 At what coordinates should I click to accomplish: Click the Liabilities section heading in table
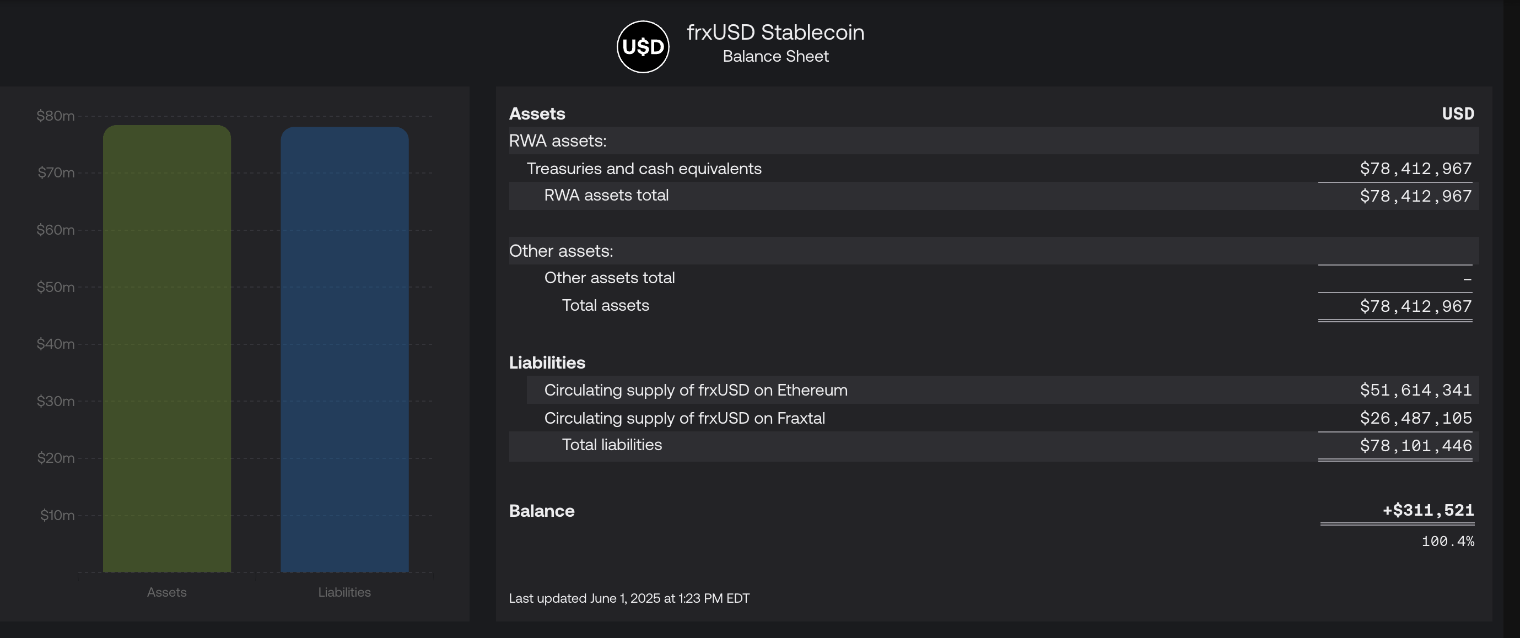(547, 363)
